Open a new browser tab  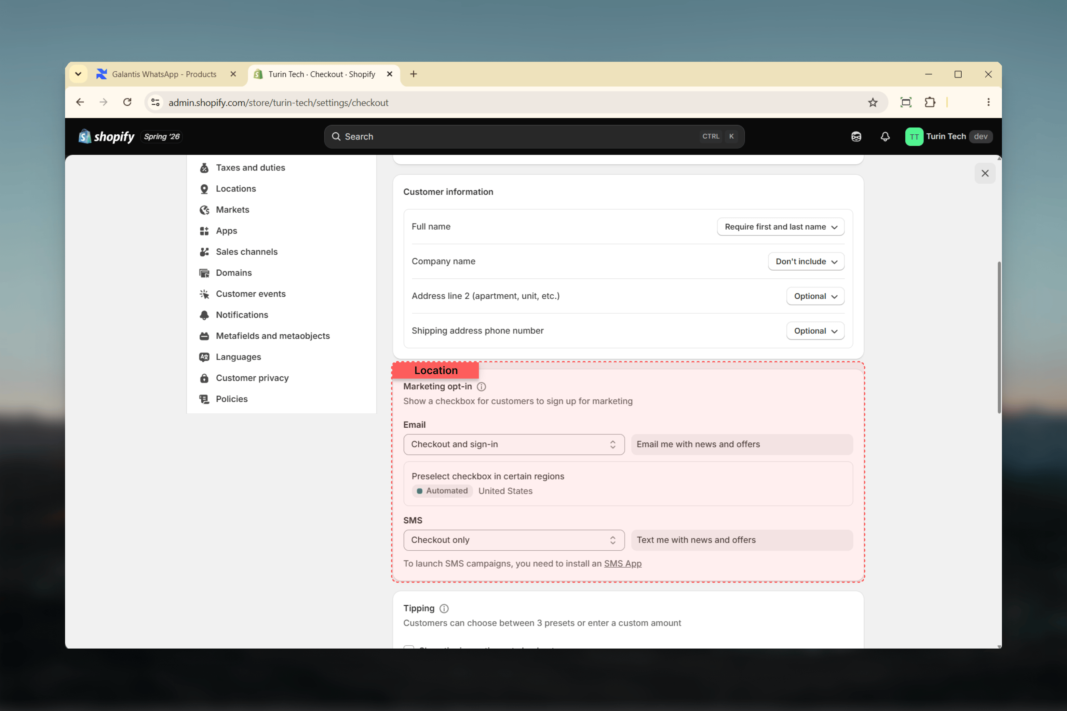(413, 74)
